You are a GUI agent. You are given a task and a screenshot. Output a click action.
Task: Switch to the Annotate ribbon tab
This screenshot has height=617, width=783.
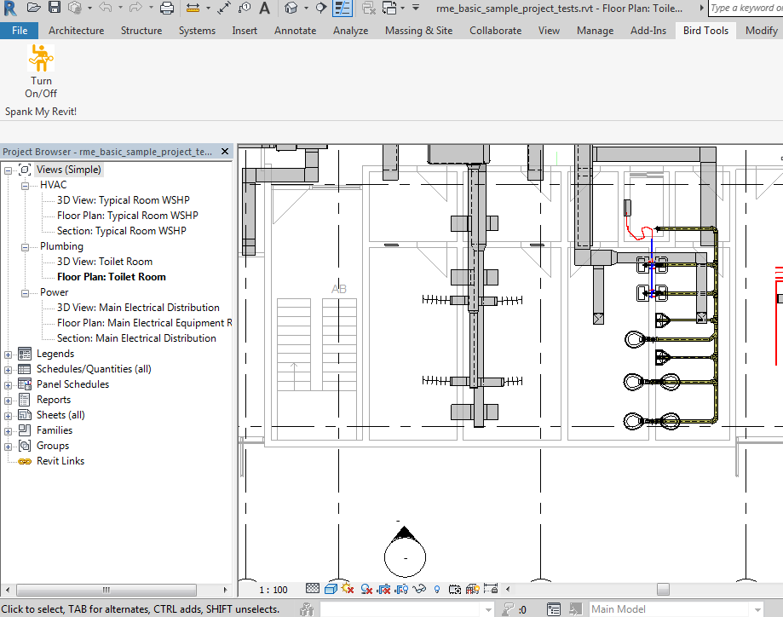coord(295,31)
